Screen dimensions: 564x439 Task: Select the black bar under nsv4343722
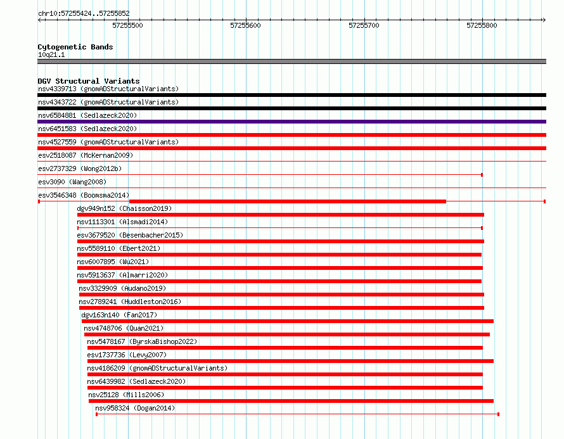pyautogui.click(x=292, y=108)
